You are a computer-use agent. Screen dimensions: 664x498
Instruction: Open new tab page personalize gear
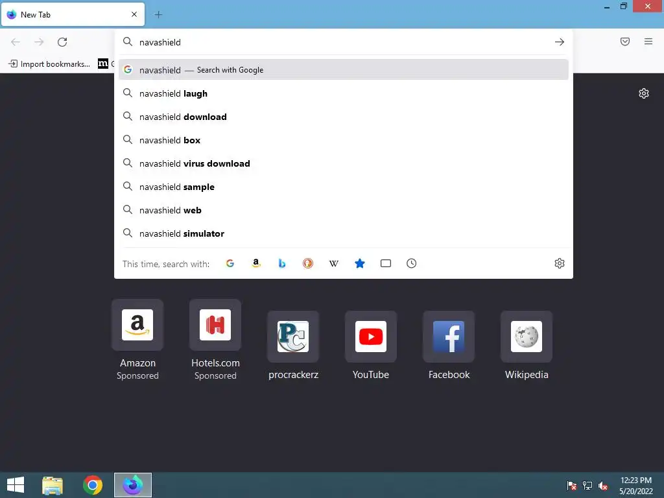[x=644, y=93]
